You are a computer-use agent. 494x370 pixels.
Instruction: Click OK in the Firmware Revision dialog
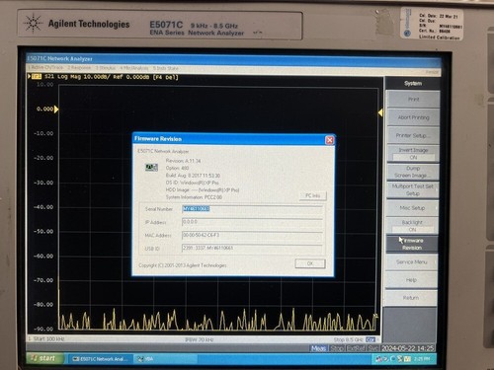point(310,263)
